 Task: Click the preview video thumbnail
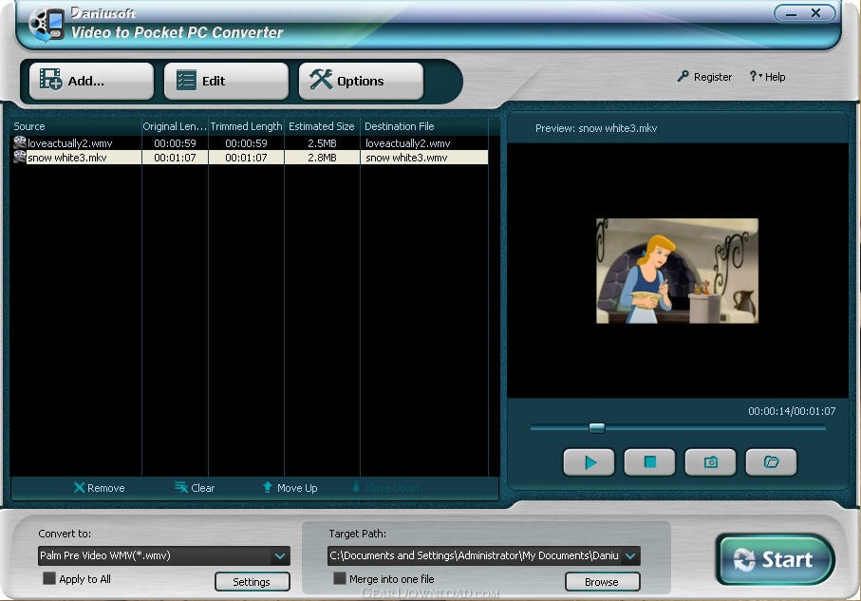point(677,271)
